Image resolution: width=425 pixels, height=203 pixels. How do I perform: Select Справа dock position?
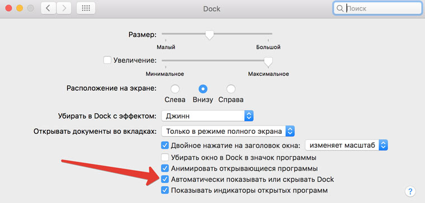tap(231, 89)
